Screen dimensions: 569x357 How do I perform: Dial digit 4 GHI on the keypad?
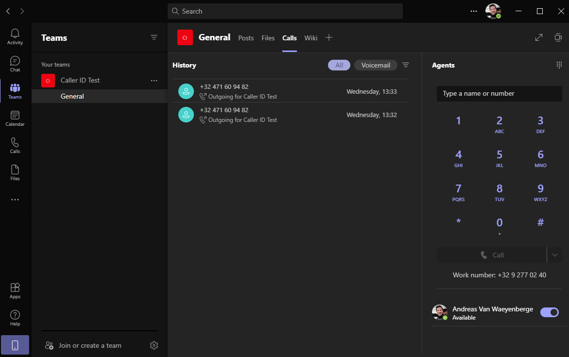(x=458, y=158)
